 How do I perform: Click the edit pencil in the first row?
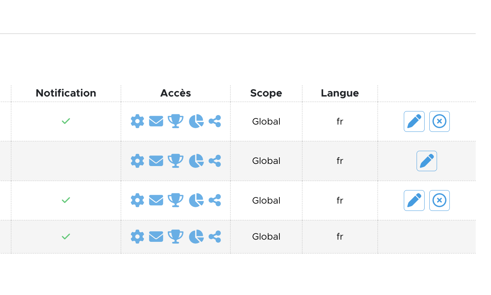[x=414, y=121]
